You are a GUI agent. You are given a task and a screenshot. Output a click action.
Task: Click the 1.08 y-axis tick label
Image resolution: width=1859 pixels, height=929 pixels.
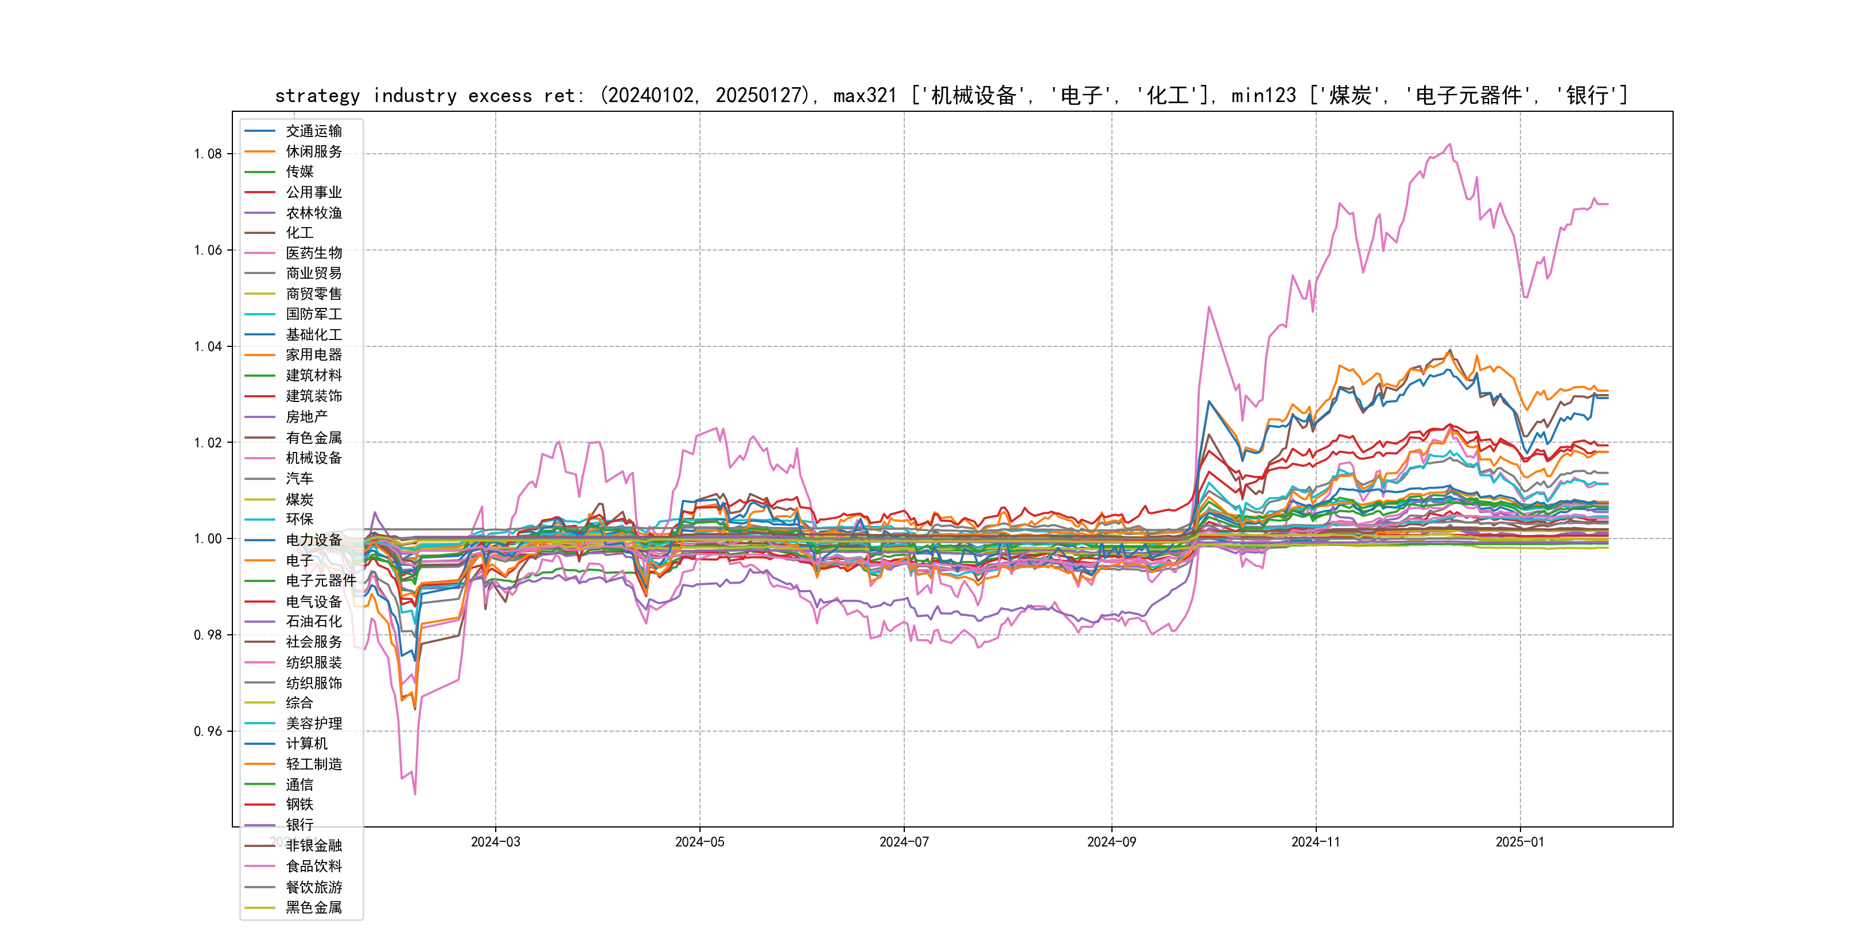point(208,154)
